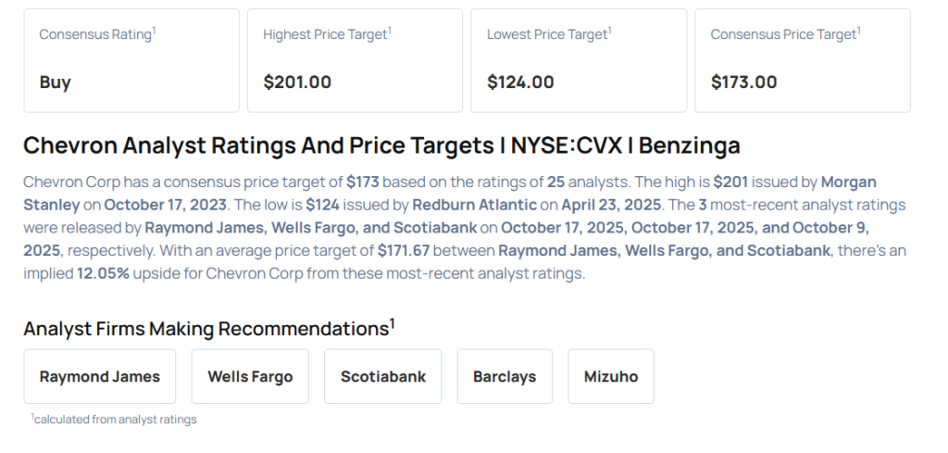This screenshot has height=453, width=948.
Task: Click the Highest Price Target label
Action: tap(326, 34)
